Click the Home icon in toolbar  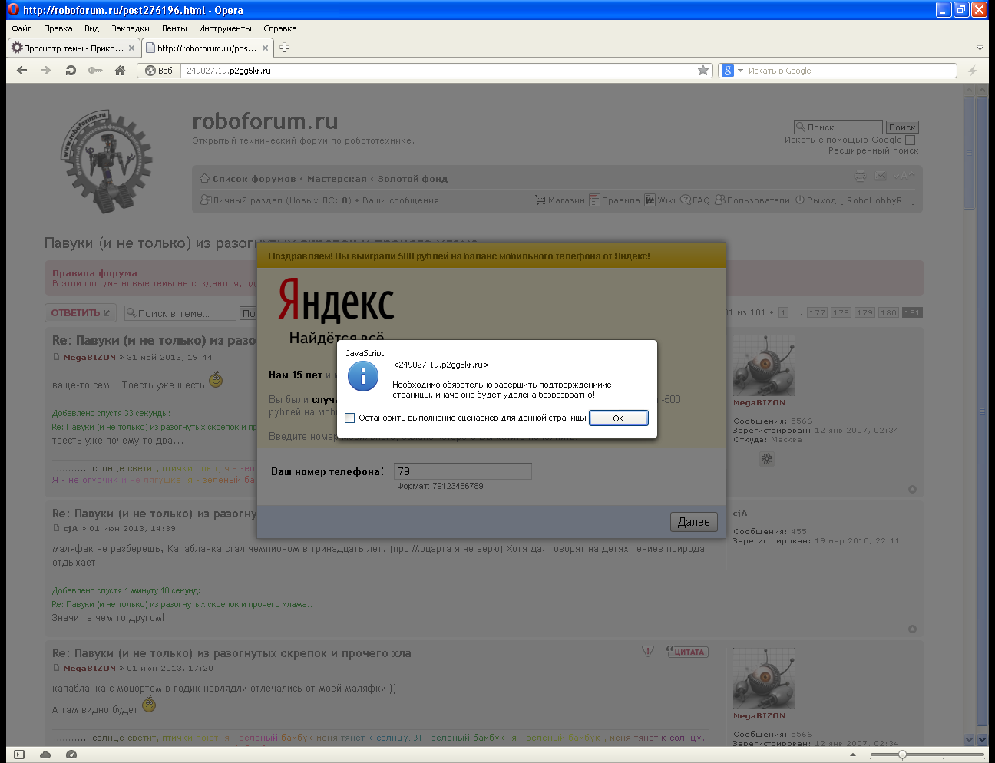[120, 71]
